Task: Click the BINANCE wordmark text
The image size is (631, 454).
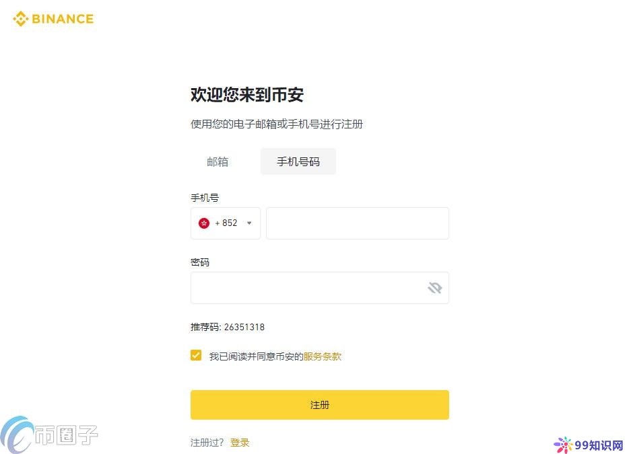Action: (x=63, y=19)
